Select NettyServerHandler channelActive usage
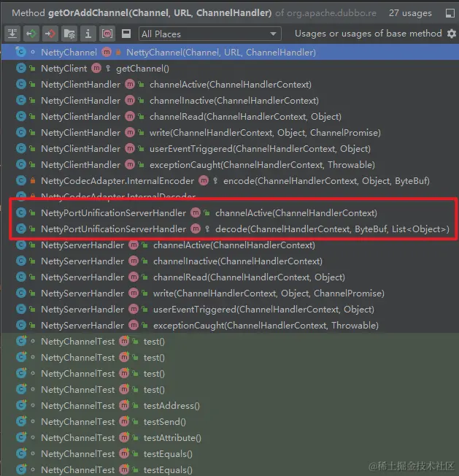Image resolution: width=459 pixels, height=476 pixels. [x=230, y=245]
